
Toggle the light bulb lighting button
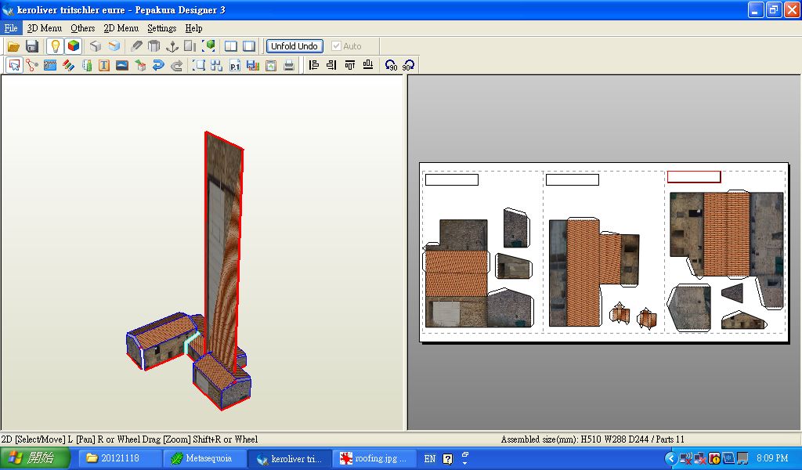[55, 46]
